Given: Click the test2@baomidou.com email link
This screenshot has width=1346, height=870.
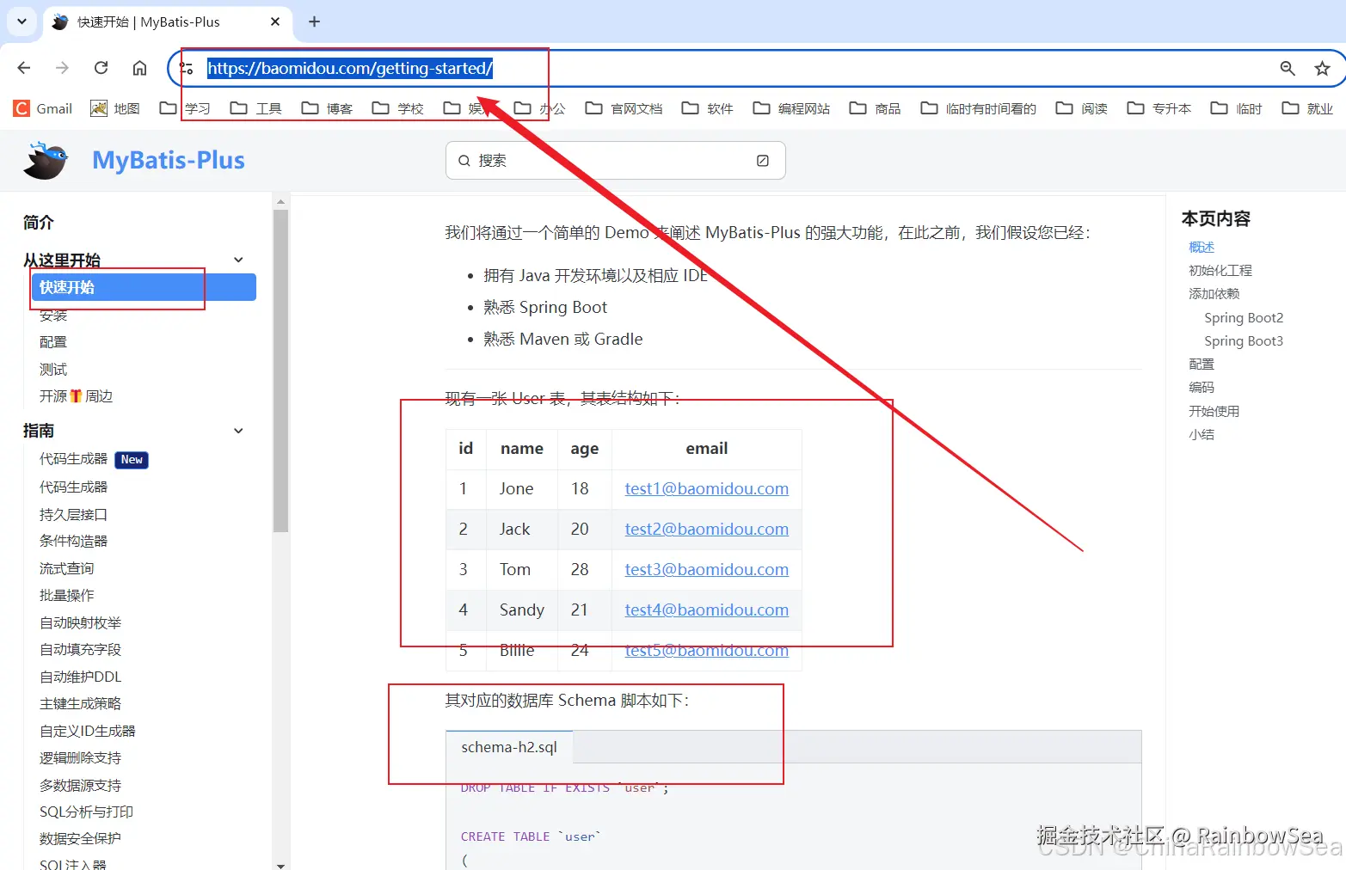Looking at the screenshot, I should [x=707, y=530].
